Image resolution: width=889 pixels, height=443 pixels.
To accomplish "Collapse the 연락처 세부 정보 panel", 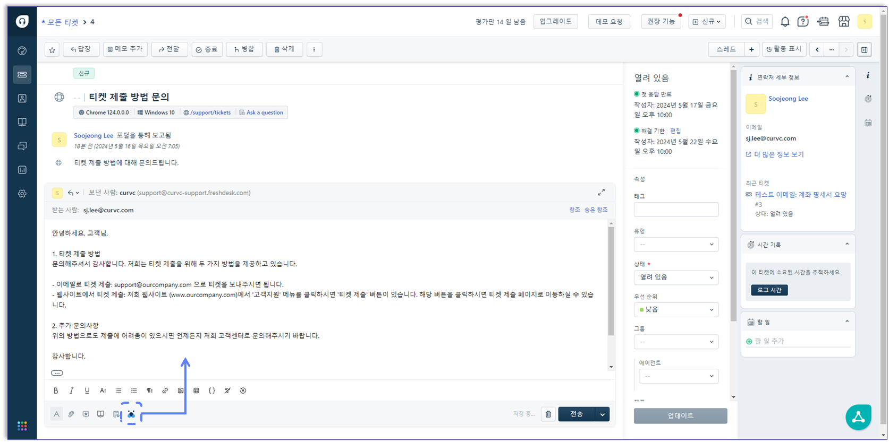I will (847, 77).
